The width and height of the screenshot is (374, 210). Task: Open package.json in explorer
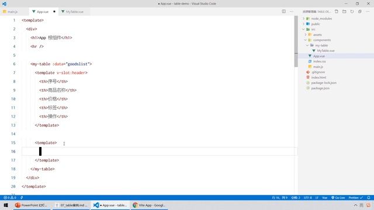point(320,88)
